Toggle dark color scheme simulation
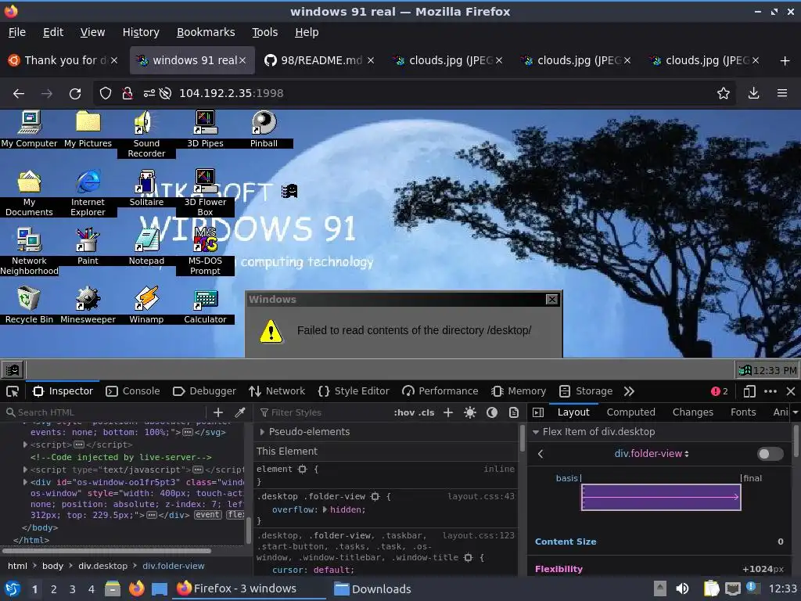Image resolution: width=801 pixels, height=601 pixels. point(492,412)
